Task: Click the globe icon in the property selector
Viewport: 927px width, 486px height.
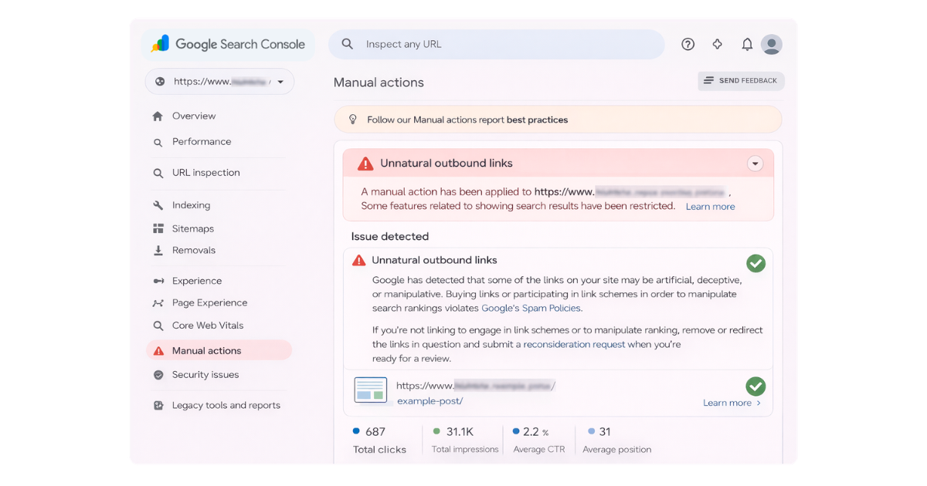Action: 160,82
